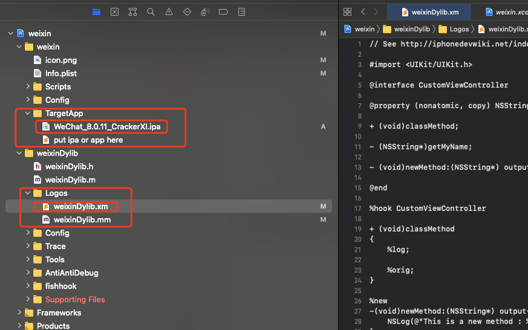The height and width of the screenshot is (330, 528).
Task: Open the Report navigator
Action: coord(241,11)
